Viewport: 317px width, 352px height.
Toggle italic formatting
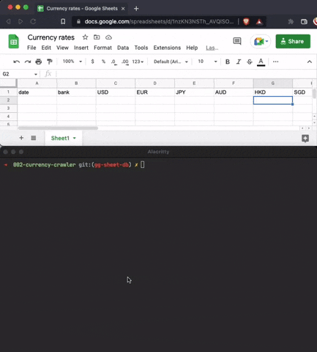click(239, 62)
